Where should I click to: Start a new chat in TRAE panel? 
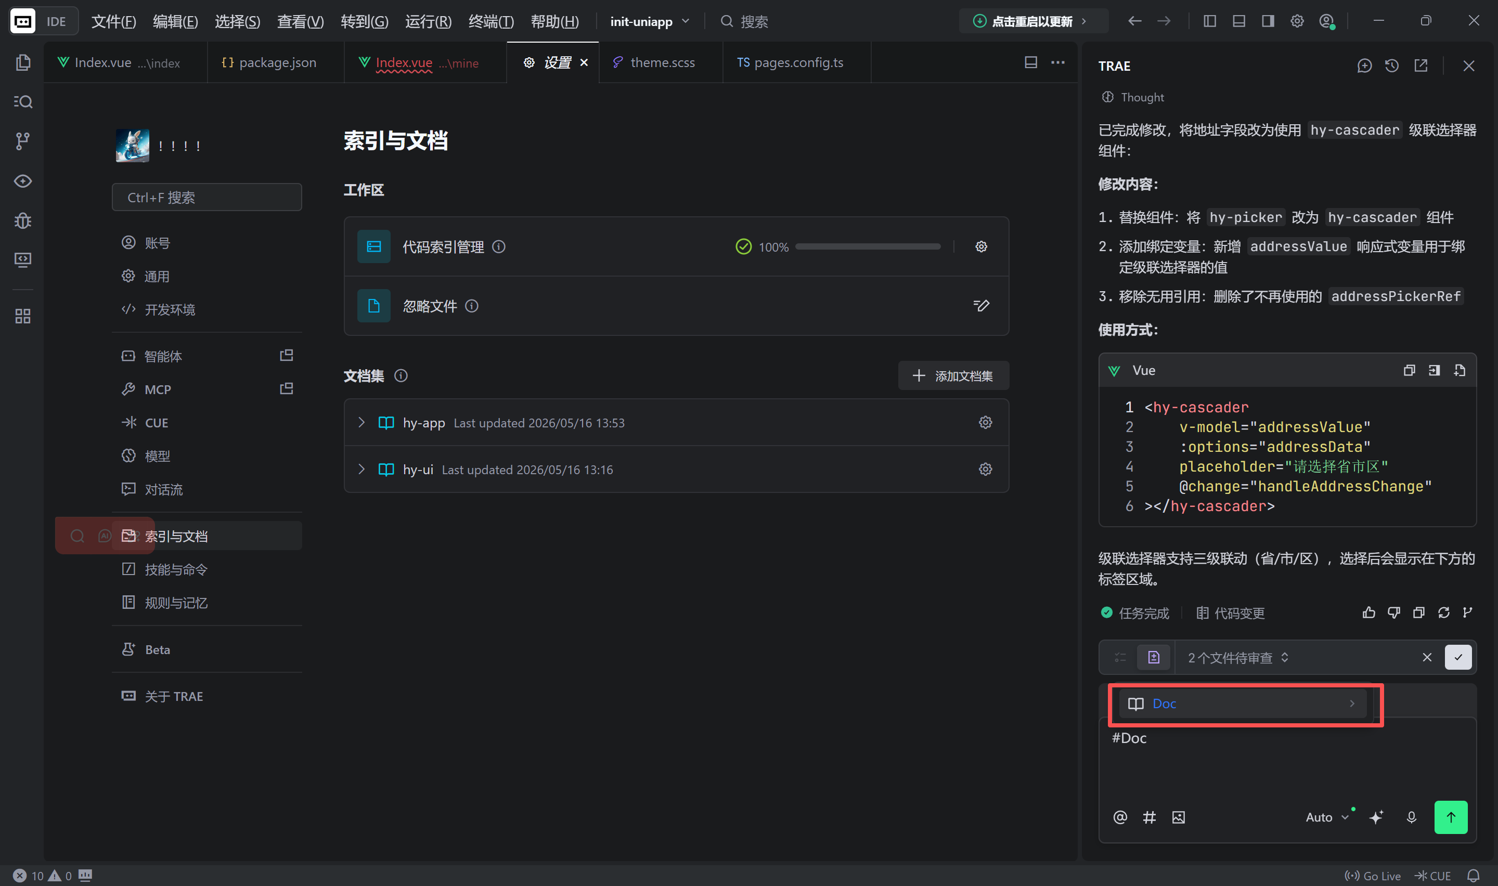click(1364, 66)
